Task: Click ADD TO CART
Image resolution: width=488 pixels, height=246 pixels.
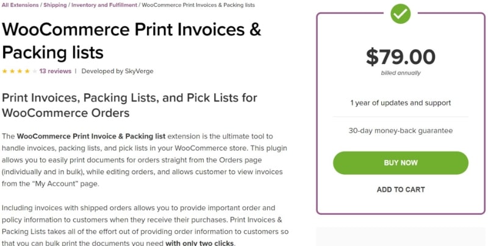Action: click(x=400, y=189)
